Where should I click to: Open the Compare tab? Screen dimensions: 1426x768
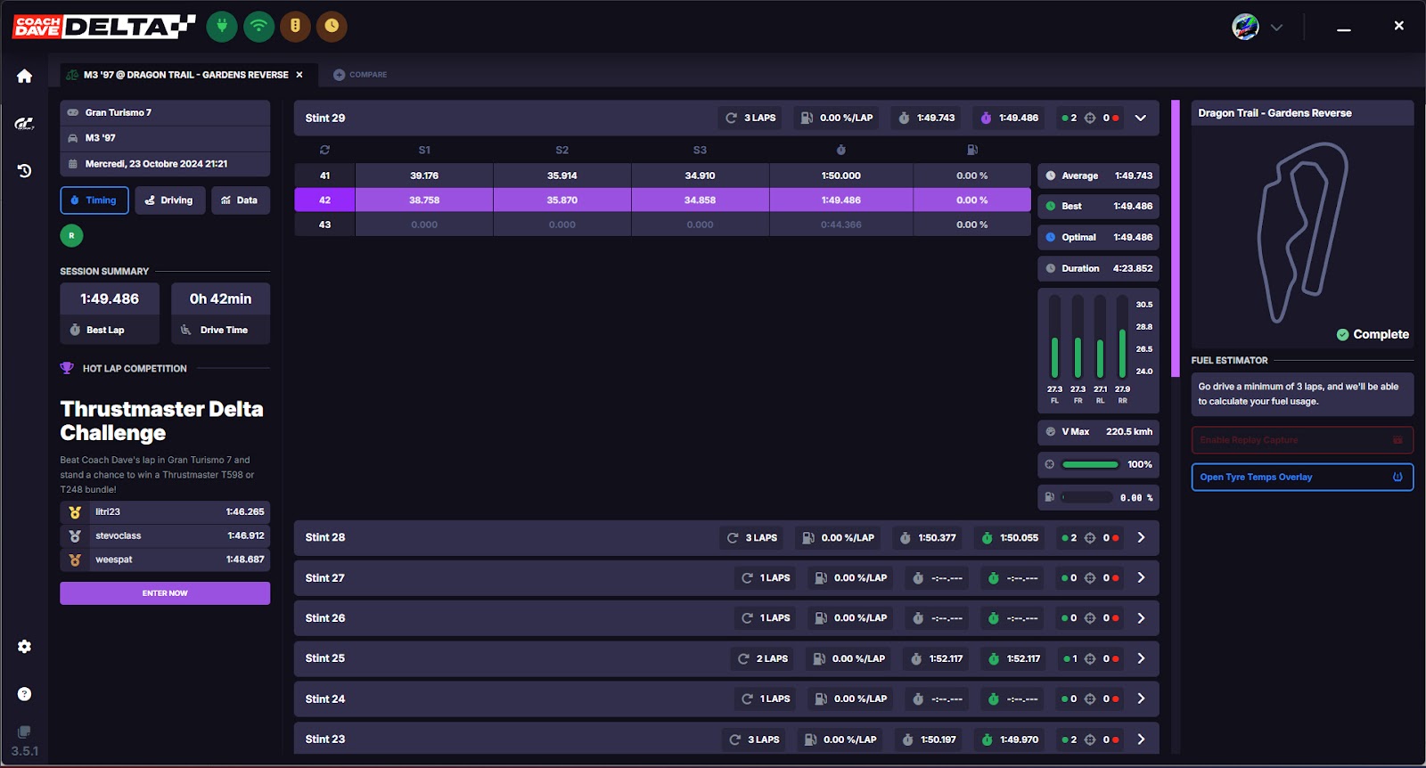[360, 75]
